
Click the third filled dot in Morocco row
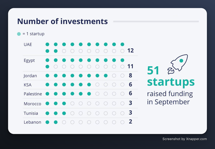coord(64,103)
